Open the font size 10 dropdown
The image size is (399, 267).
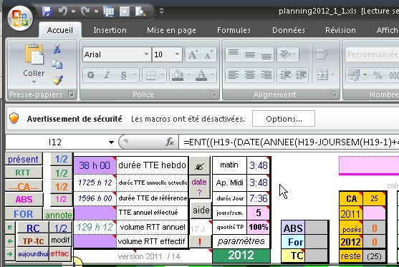point(177,54)
